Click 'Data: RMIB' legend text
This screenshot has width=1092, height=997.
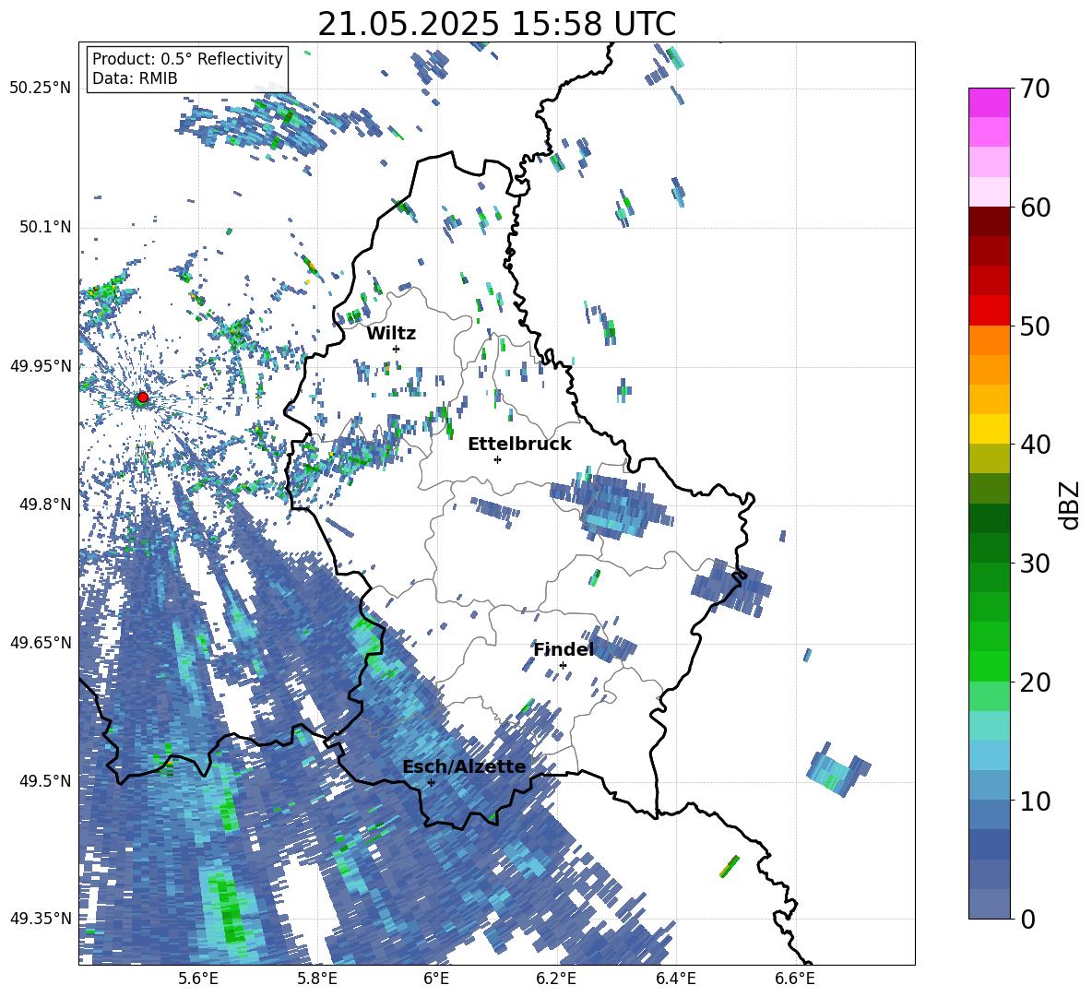click(x=135, y=78)
